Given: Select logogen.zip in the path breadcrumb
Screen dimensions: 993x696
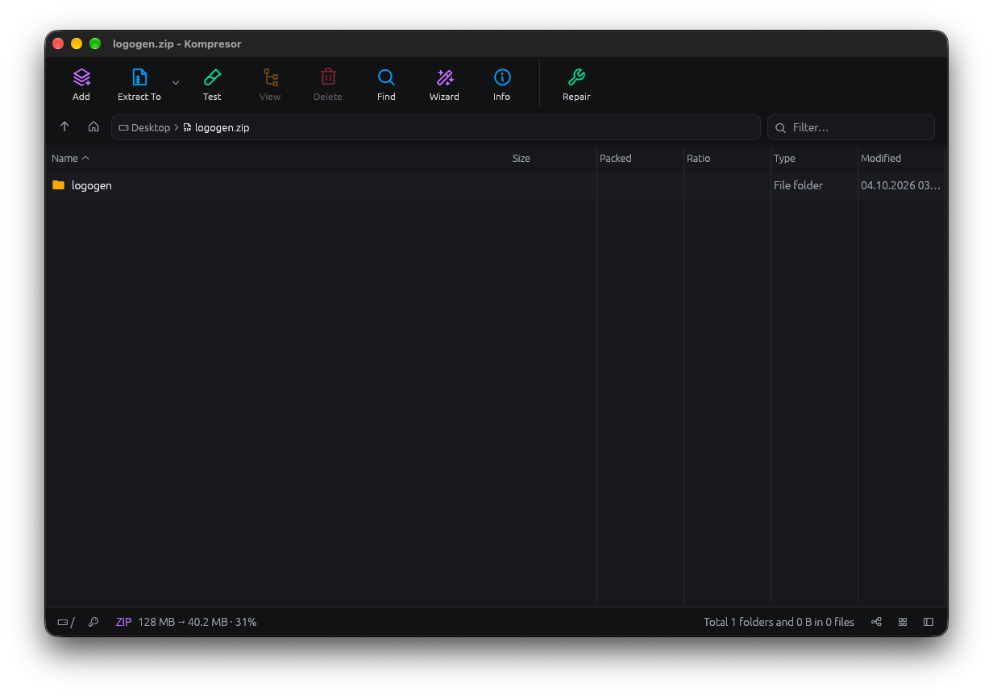Looking at the screenshot, I should (x=216, y=127).
